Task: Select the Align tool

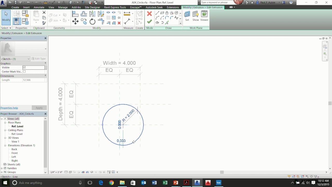Action: [x=75, y=14]
